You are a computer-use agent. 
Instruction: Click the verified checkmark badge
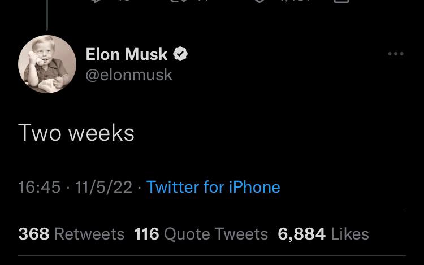pos(180,54)
